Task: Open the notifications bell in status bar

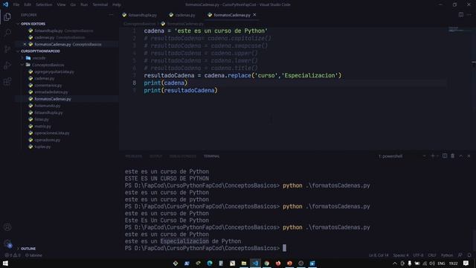Action: (469, 255)
